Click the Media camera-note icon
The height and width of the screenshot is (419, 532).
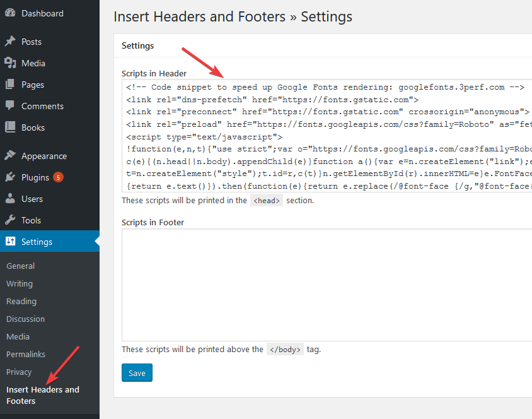click(x=10, y=62)
